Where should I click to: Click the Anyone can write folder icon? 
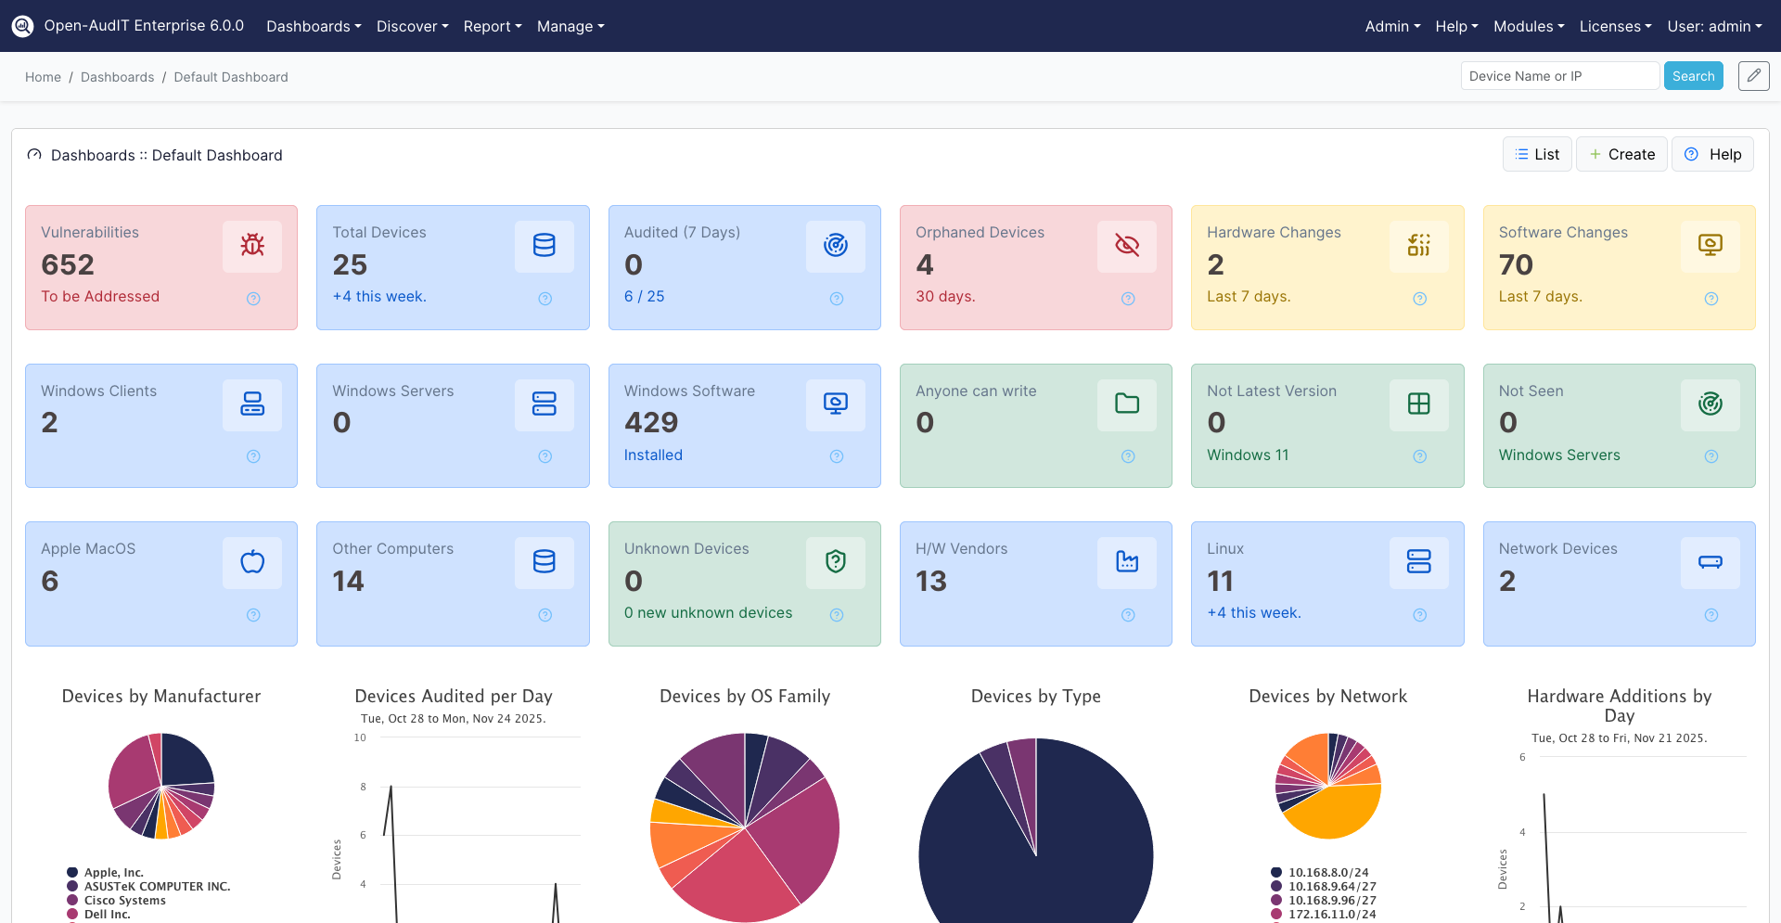point(1126,404)
